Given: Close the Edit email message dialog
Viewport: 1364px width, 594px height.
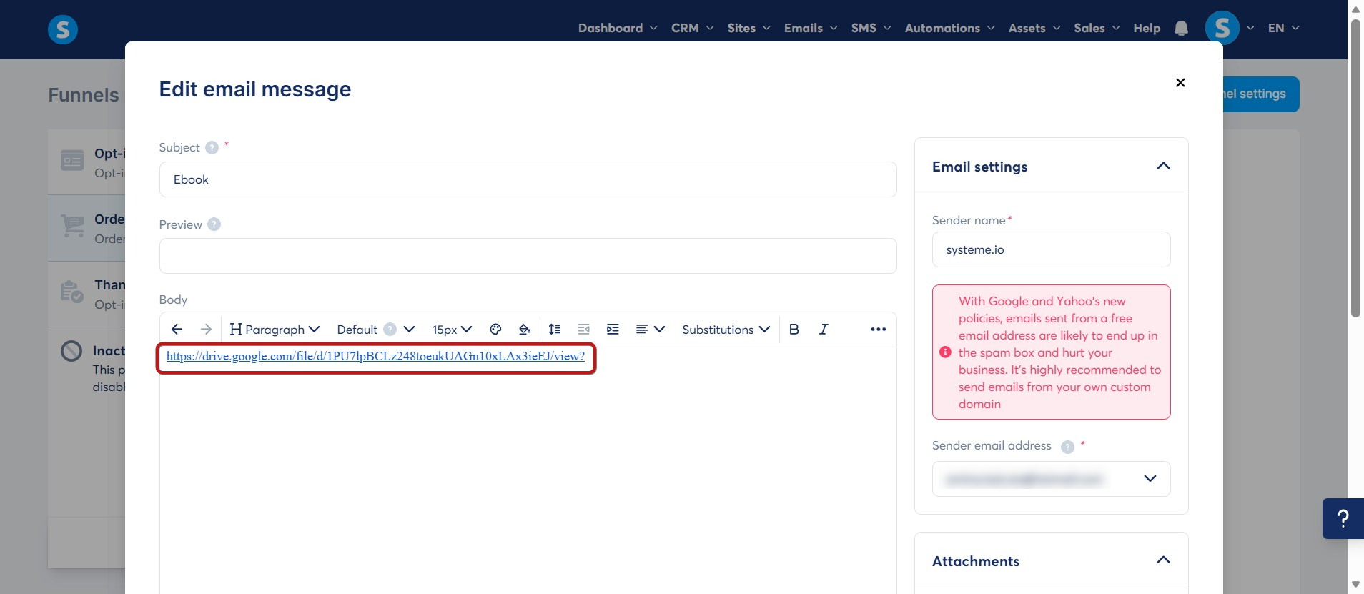Looking at the screenshot, I should [x=1180, y=82].
